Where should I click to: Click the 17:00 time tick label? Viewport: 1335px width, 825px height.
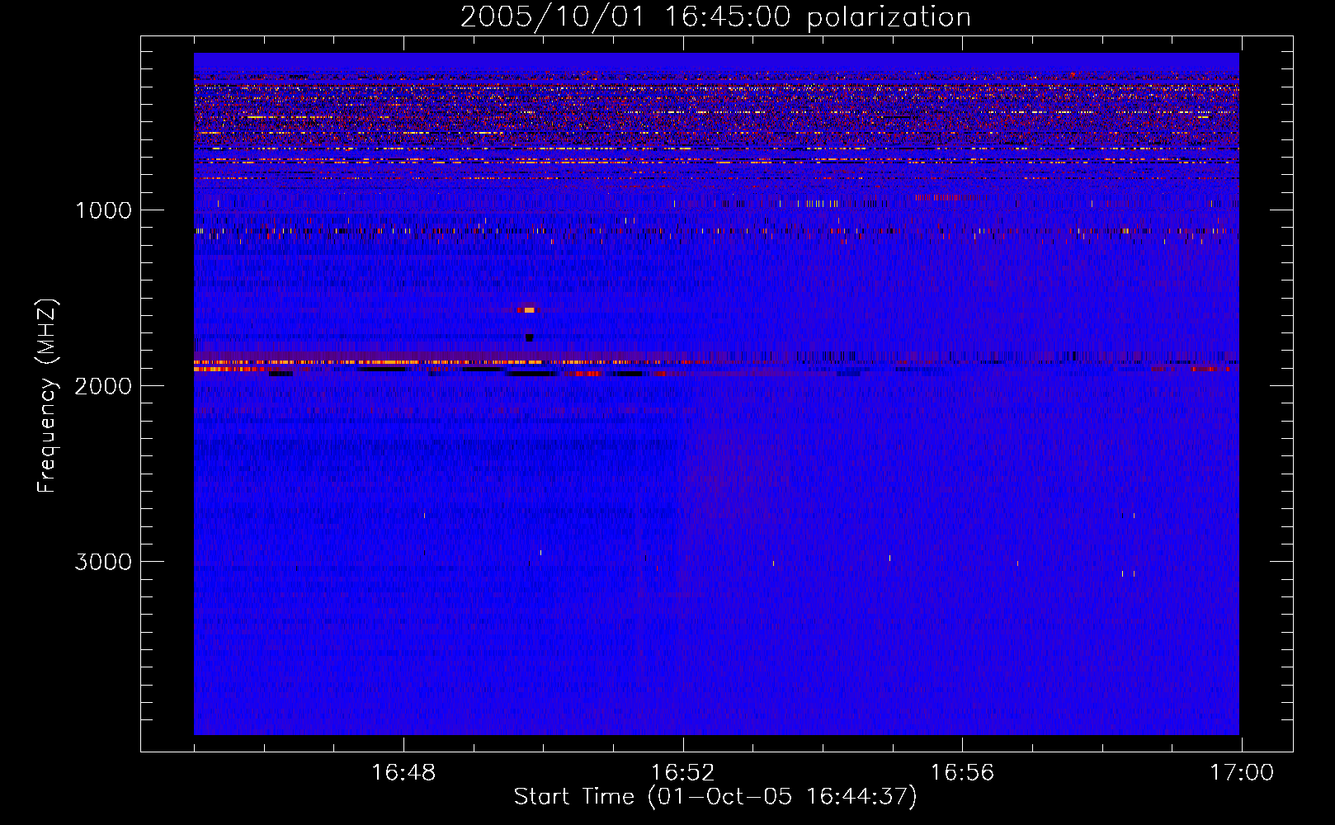1242,773
